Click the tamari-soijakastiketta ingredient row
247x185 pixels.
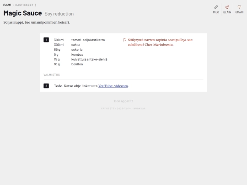pos(80,40)
